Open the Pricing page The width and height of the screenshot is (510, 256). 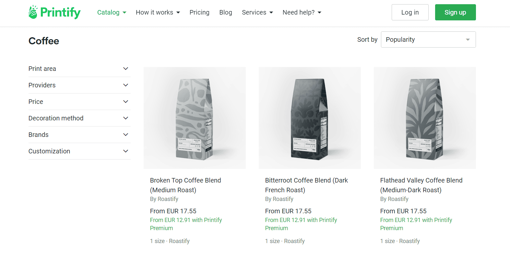(x=199, y=12)
